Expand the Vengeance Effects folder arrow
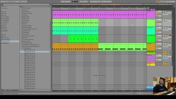 (x=21, y=43)
